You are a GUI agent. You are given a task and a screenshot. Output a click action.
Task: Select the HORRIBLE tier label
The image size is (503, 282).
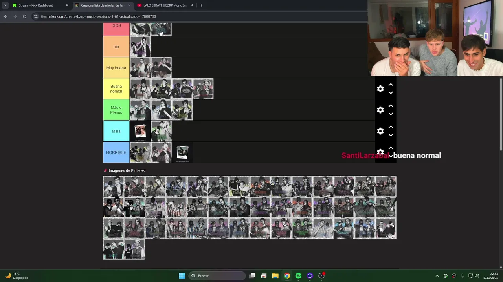click(x=116, y=152)
